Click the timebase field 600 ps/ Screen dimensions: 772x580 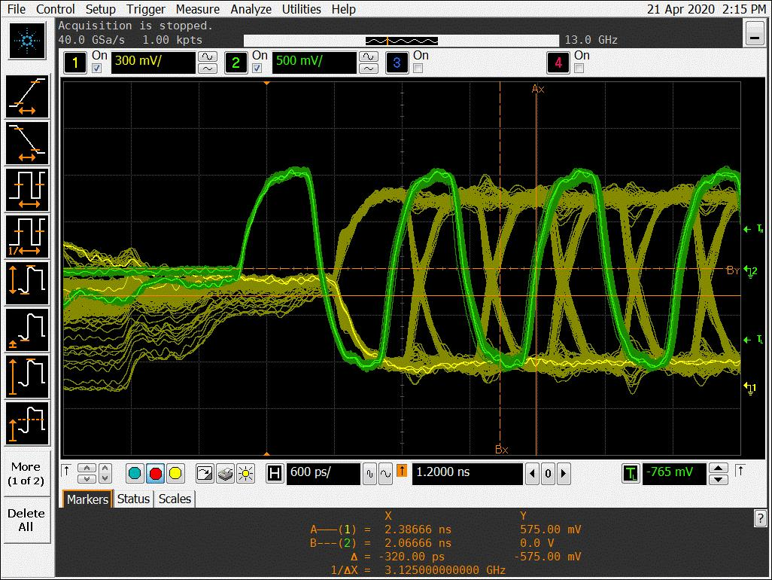pyautogui.click(x=324, y=474)
